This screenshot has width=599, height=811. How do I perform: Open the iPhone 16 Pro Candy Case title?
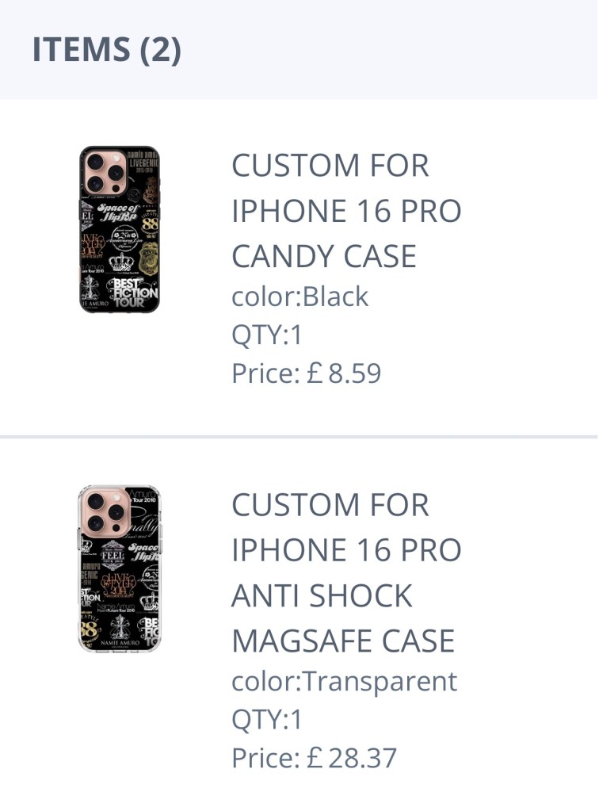[x=346, y=211]
